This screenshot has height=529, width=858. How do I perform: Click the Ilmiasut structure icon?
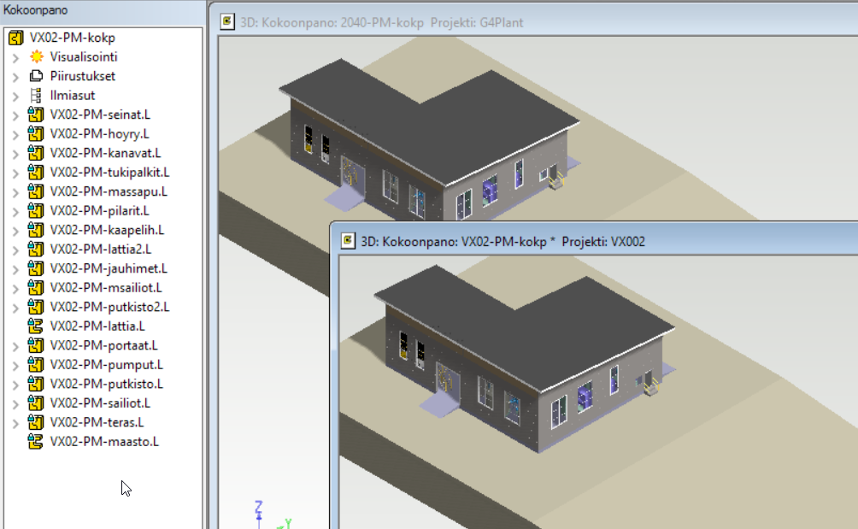[36, 95]
